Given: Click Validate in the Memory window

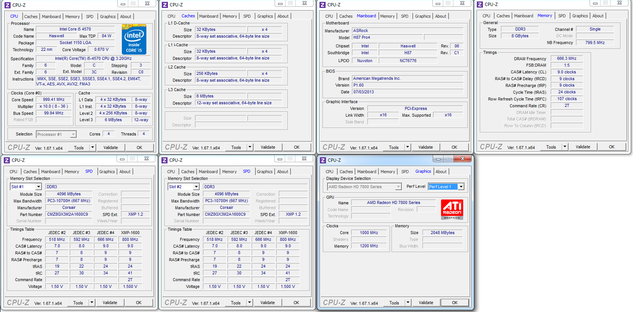Looking at the screenshot, I should pos(583,147).
